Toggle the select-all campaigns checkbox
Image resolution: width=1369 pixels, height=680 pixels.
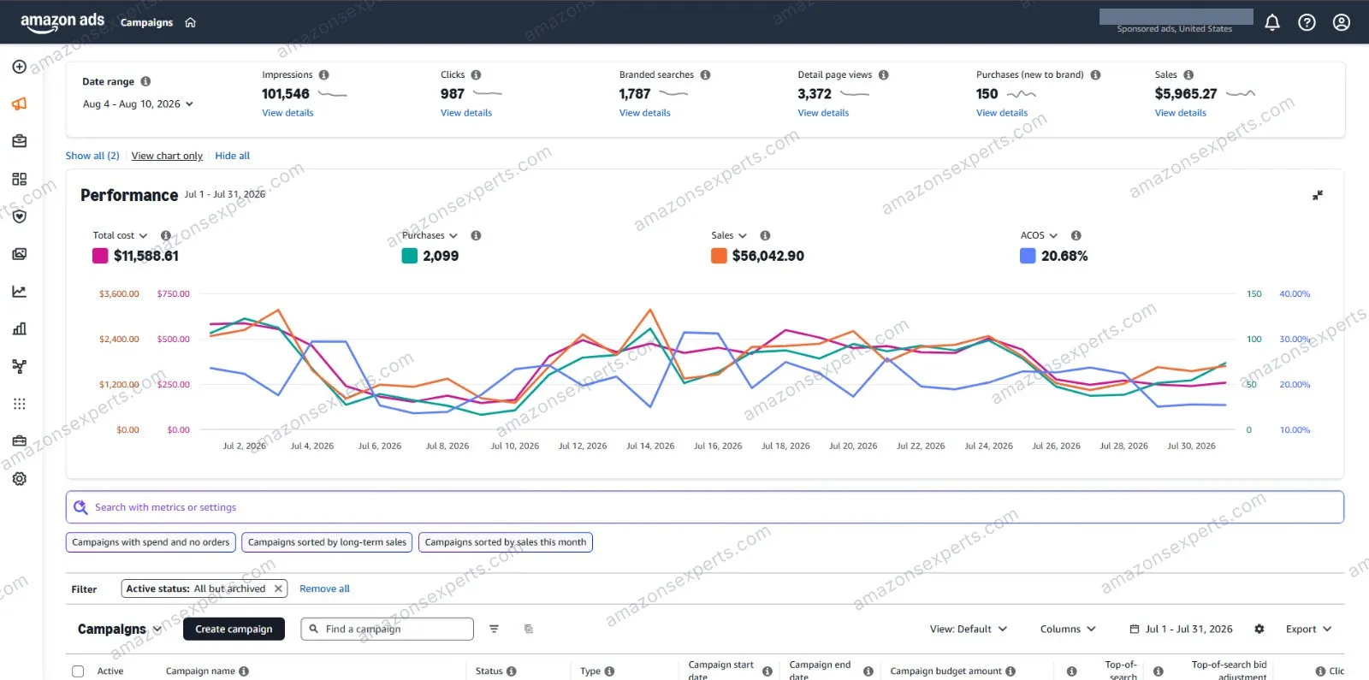(78, 671)
